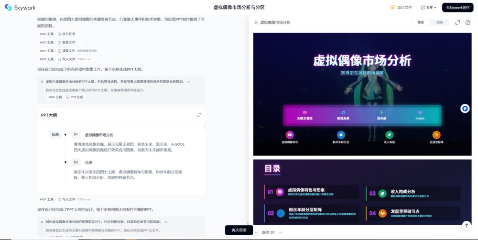This screenshot has height=240, width=478.
Task: Enter fullscreen for the preview panel
Action: click(457, 22)
